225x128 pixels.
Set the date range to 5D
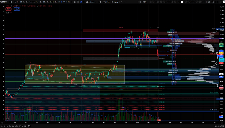(5, 126)
